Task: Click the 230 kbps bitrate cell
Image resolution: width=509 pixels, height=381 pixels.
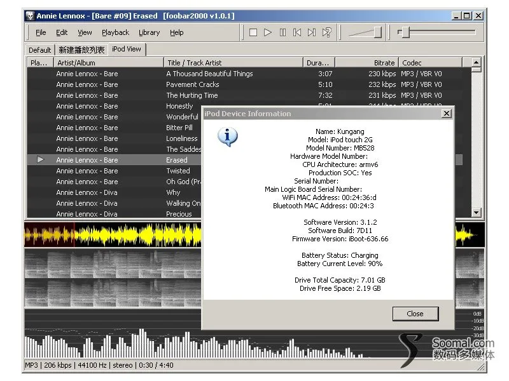Action: [x=382, y=74]
